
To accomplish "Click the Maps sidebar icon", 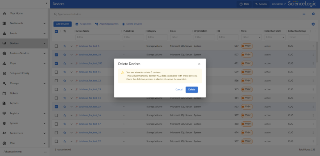I will (4, 64).
